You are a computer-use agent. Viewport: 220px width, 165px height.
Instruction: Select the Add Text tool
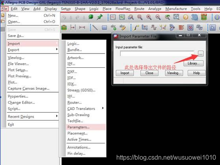pos(114,27)
